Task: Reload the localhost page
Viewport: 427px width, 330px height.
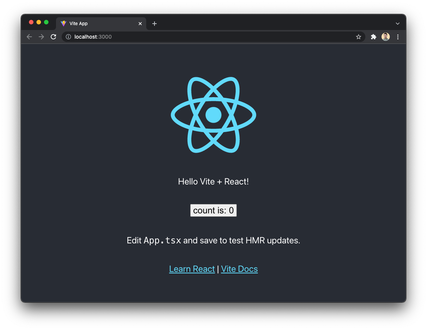Action: pyautogui.click(x=53, y=37)
